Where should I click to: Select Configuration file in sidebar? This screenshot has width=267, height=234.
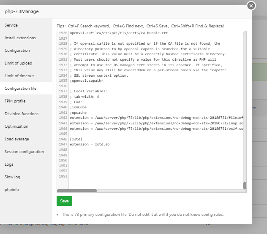[20, 89]
